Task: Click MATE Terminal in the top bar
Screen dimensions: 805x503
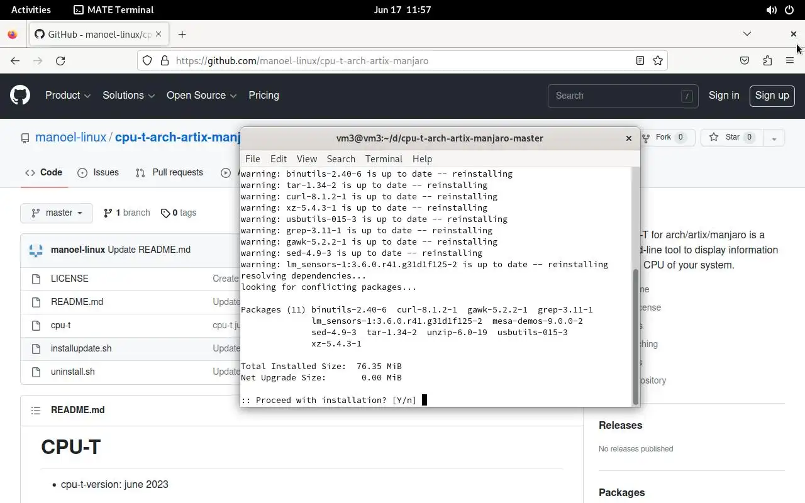Action: (x=114, y=10)
